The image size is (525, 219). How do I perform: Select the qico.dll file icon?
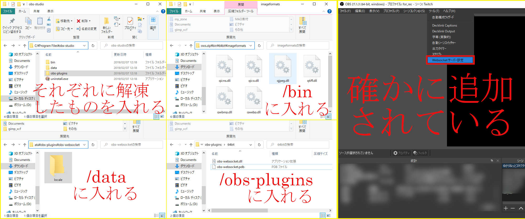254,66
